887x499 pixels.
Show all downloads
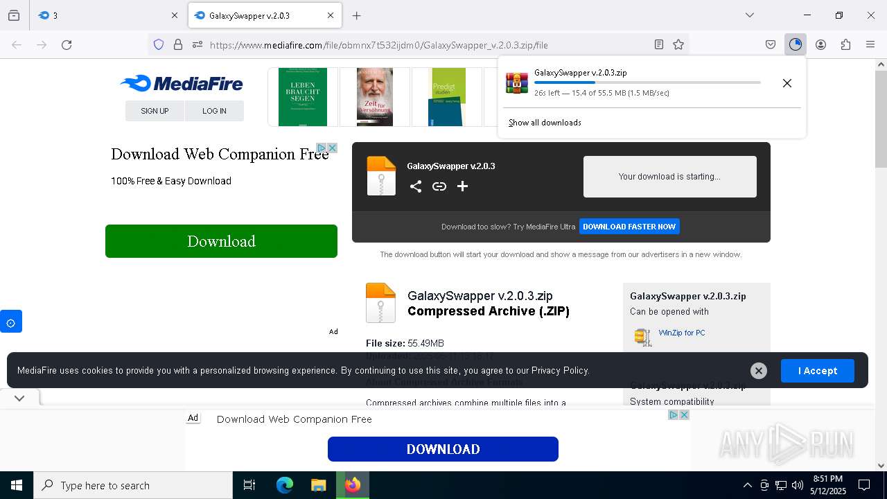tap(545, 123)
